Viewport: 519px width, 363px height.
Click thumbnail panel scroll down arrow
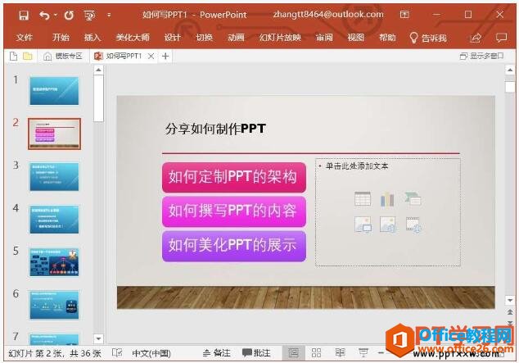point(98,338)
